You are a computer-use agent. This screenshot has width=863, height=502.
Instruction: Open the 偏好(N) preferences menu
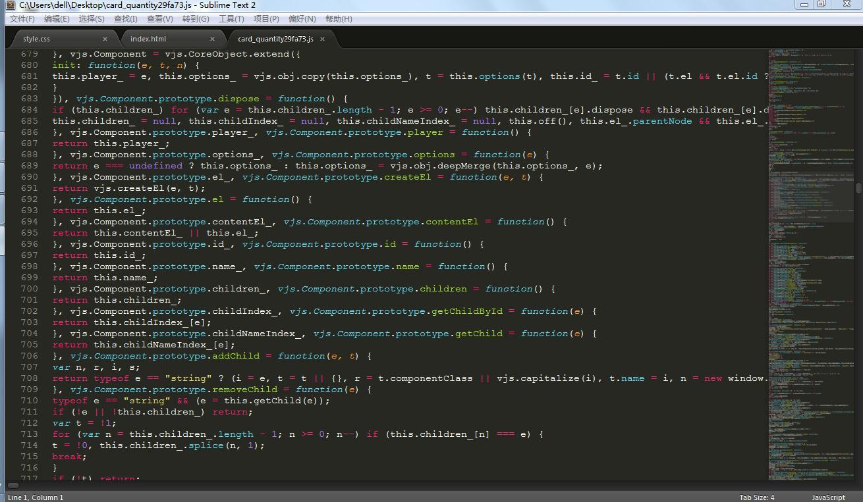[302, 19]
